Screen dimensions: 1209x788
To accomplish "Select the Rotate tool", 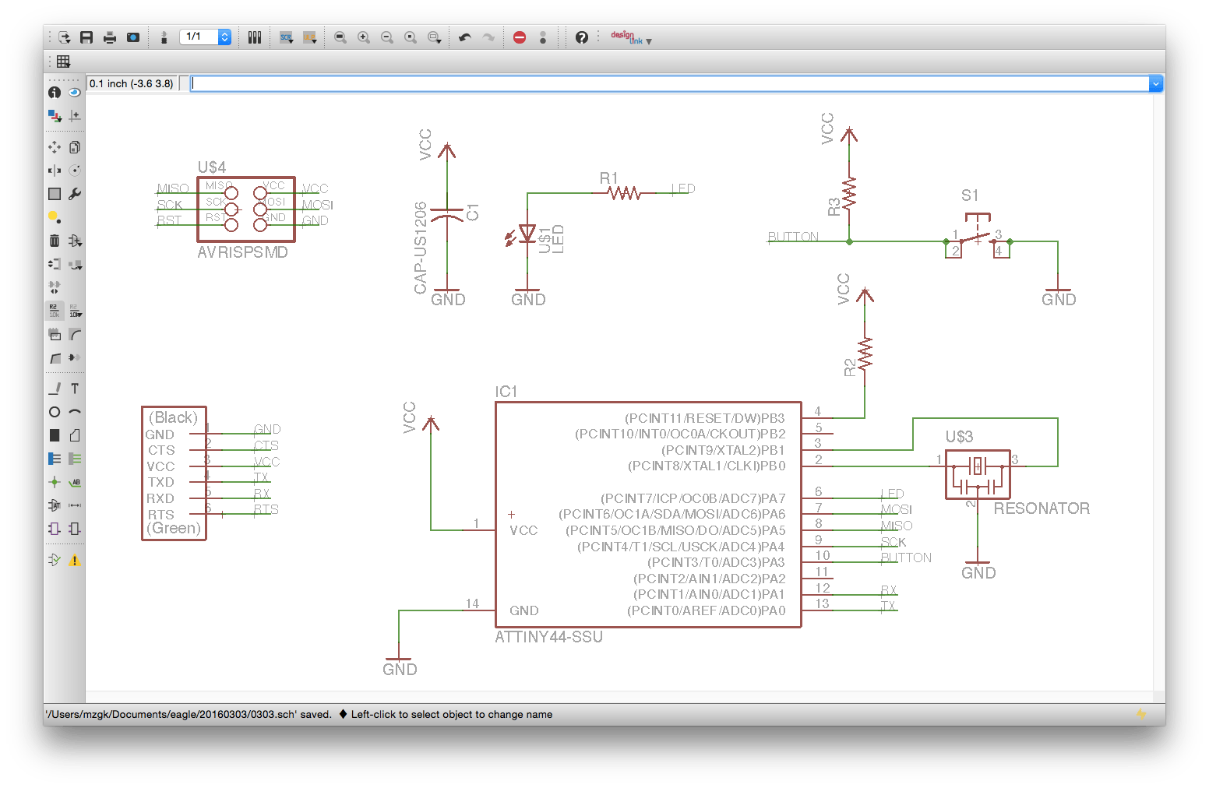I will [75, 171].
